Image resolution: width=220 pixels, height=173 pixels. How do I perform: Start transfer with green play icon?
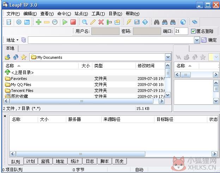[x=65, y=22]
